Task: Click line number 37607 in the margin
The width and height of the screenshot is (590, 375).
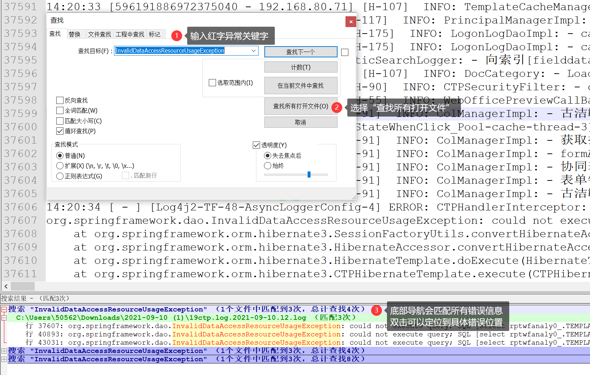Action: 21,221
